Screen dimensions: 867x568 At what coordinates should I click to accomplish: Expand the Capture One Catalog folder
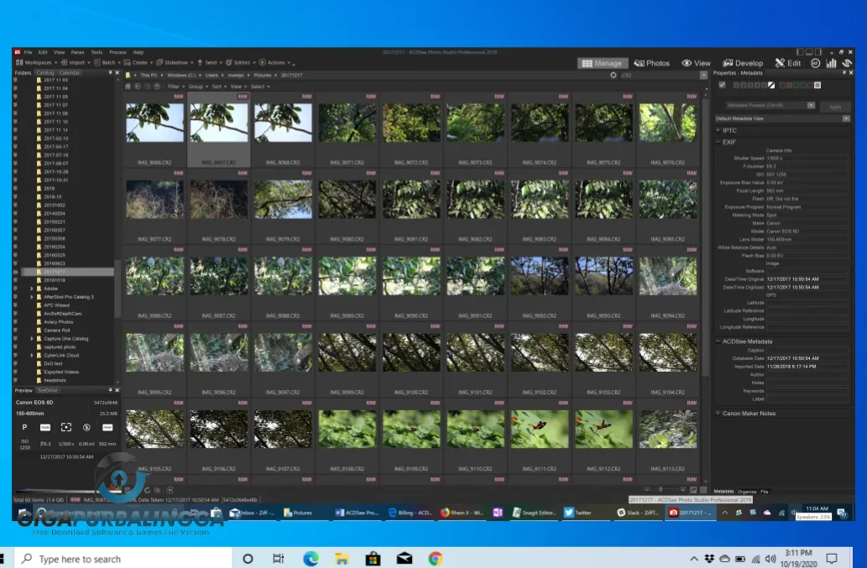[32, 339]
